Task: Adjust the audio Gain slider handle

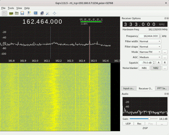Action: point(149,119)
